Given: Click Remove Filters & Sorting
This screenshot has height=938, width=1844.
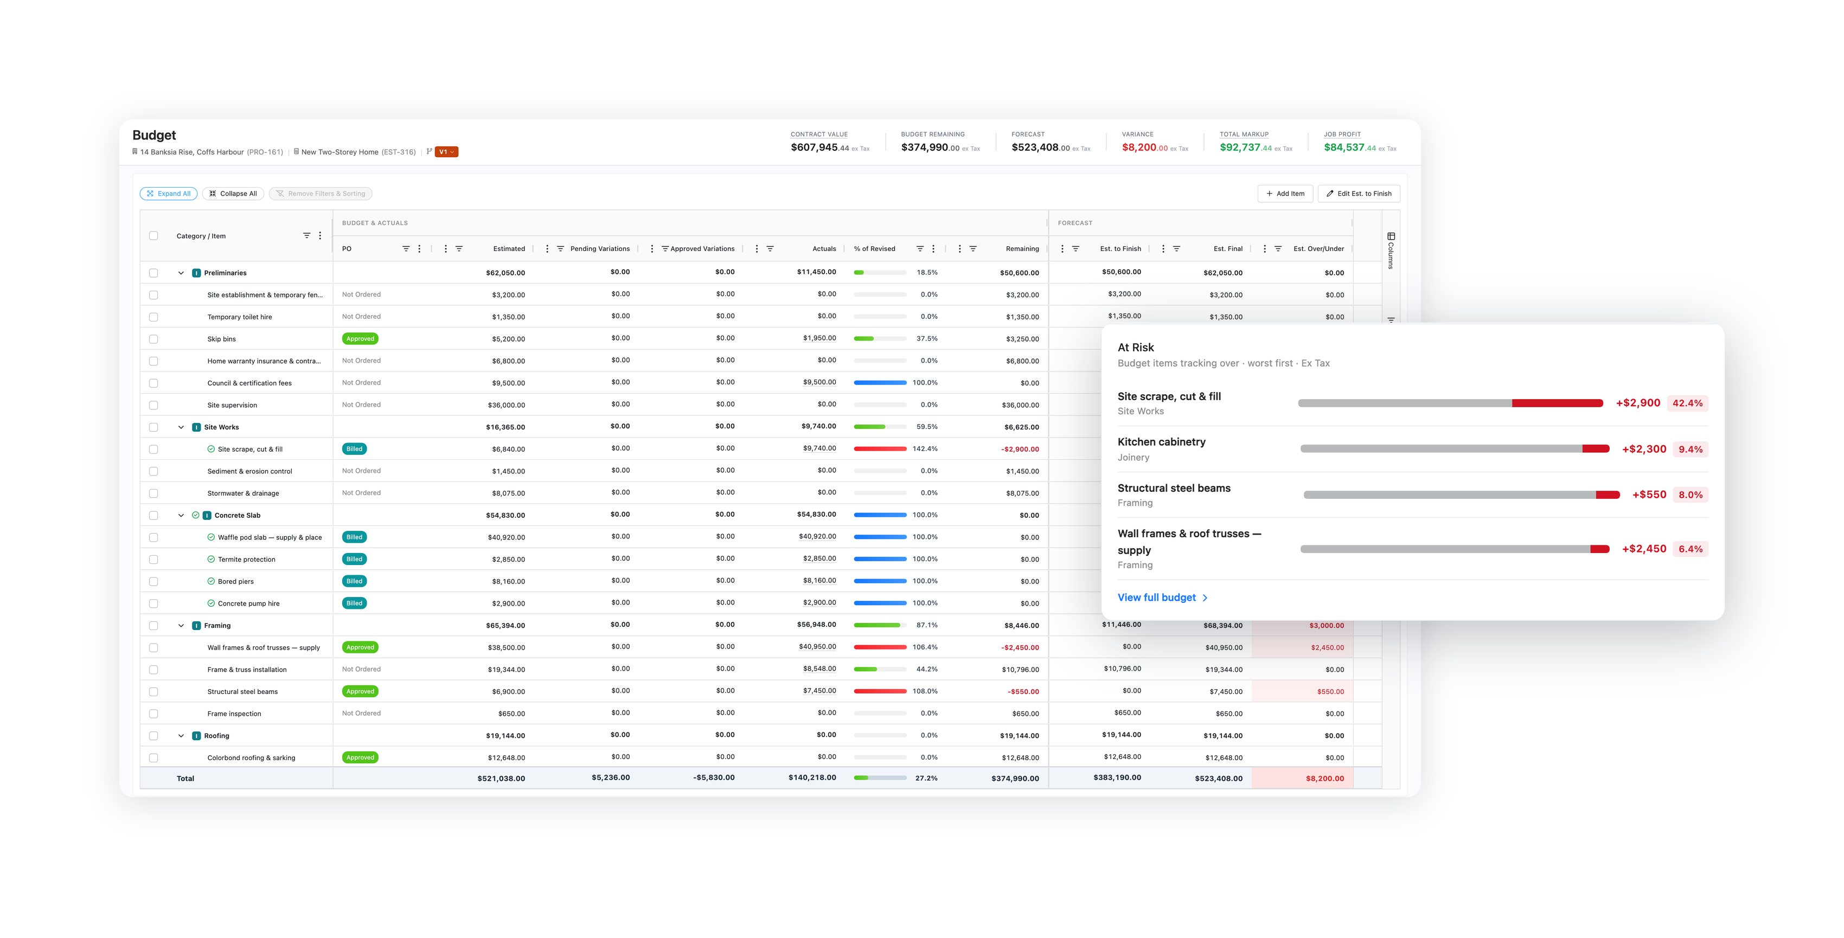Looking at the screenshot, I should pos(321,193).
